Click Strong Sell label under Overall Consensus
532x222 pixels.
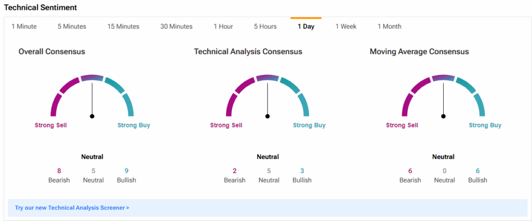(50, 125)
